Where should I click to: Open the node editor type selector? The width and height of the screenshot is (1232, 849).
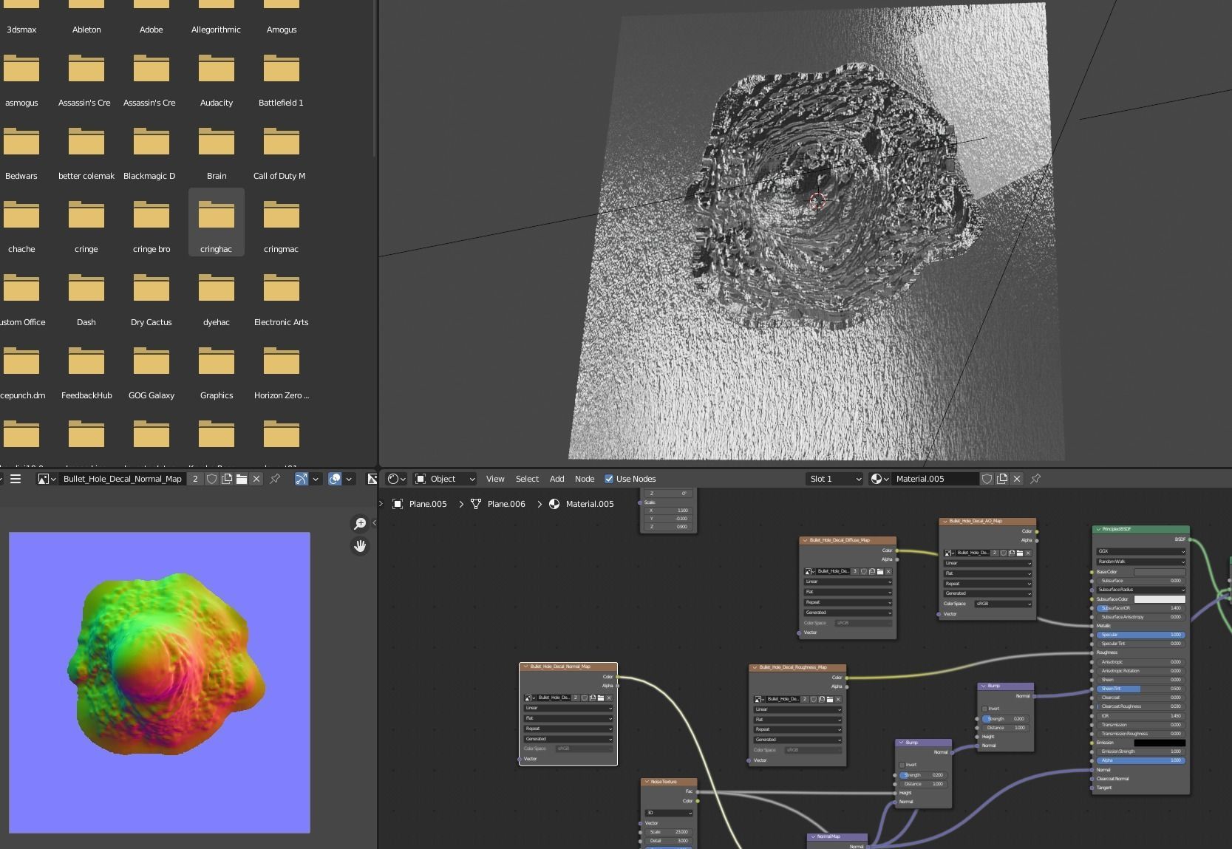(x=397, y=479)
